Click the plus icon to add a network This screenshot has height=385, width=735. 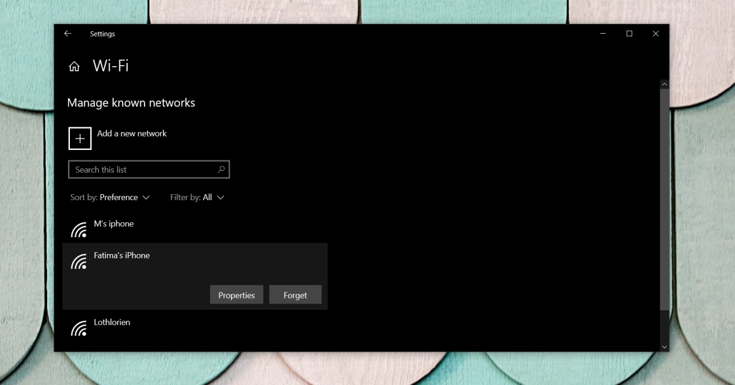pos(80,138)
